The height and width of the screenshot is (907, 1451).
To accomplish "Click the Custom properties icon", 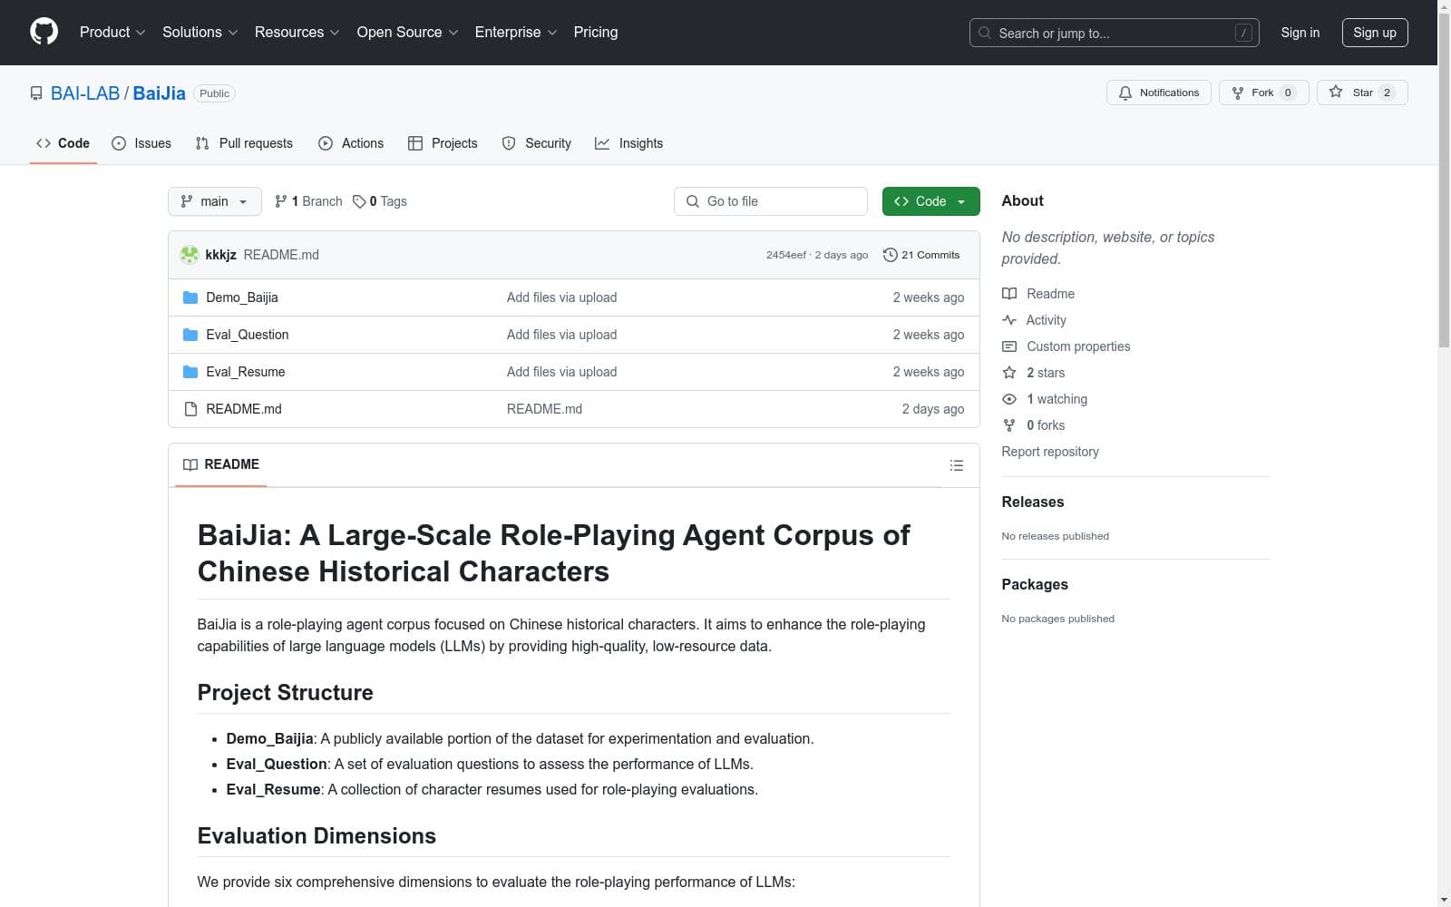I will (1009, 346).
